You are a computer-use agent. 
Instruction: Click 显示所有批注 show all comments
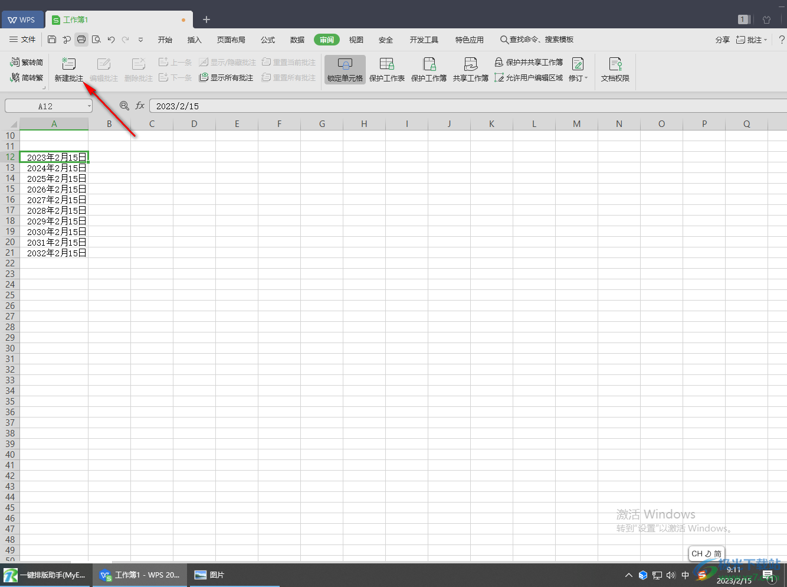226,77
